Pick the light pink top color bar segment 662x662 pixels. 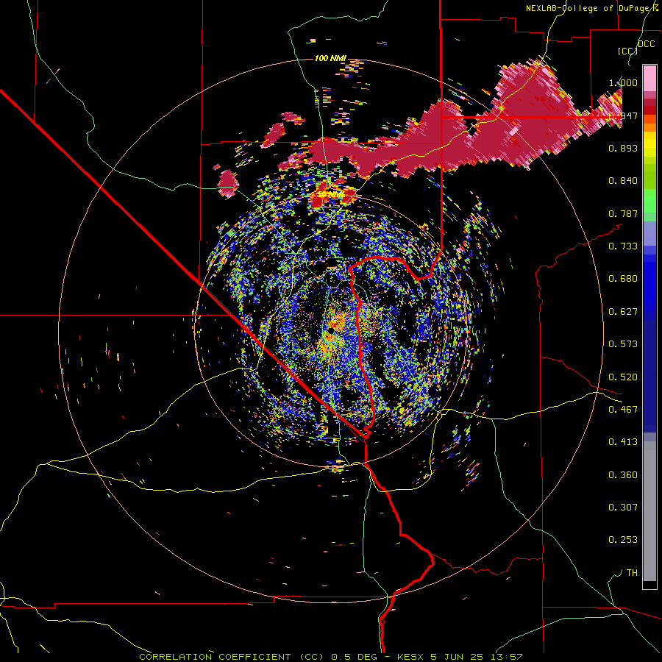649,78
